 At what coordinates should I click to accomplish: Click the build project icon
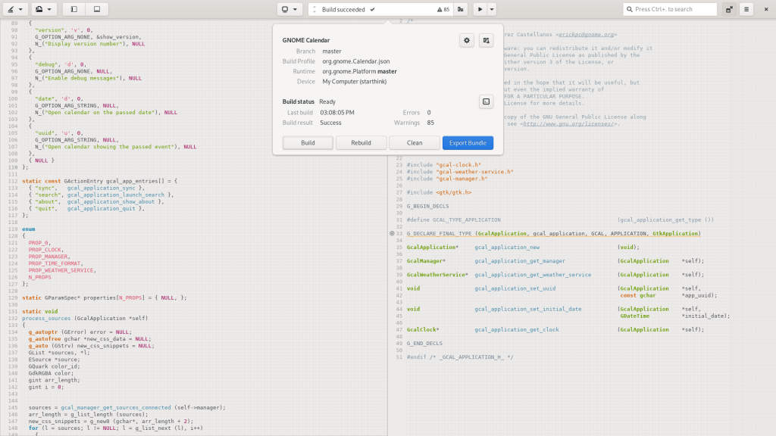[x=461, y=9]
